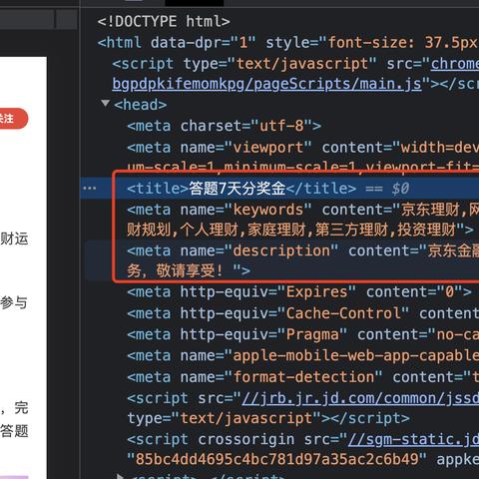Select the meta Pragma line
The width and height of the screenshot is (479, 479).
(302, 334)
